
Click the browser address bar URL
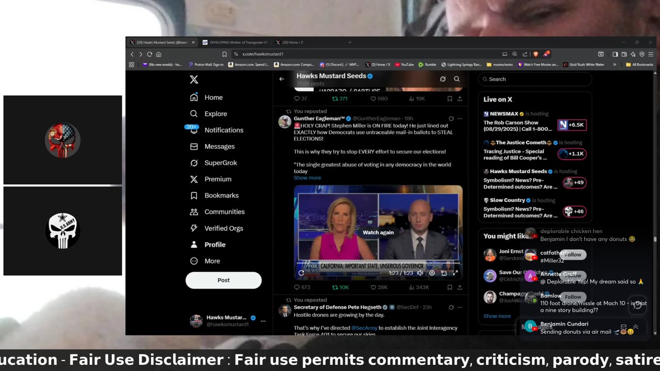[x=263, y=54]
